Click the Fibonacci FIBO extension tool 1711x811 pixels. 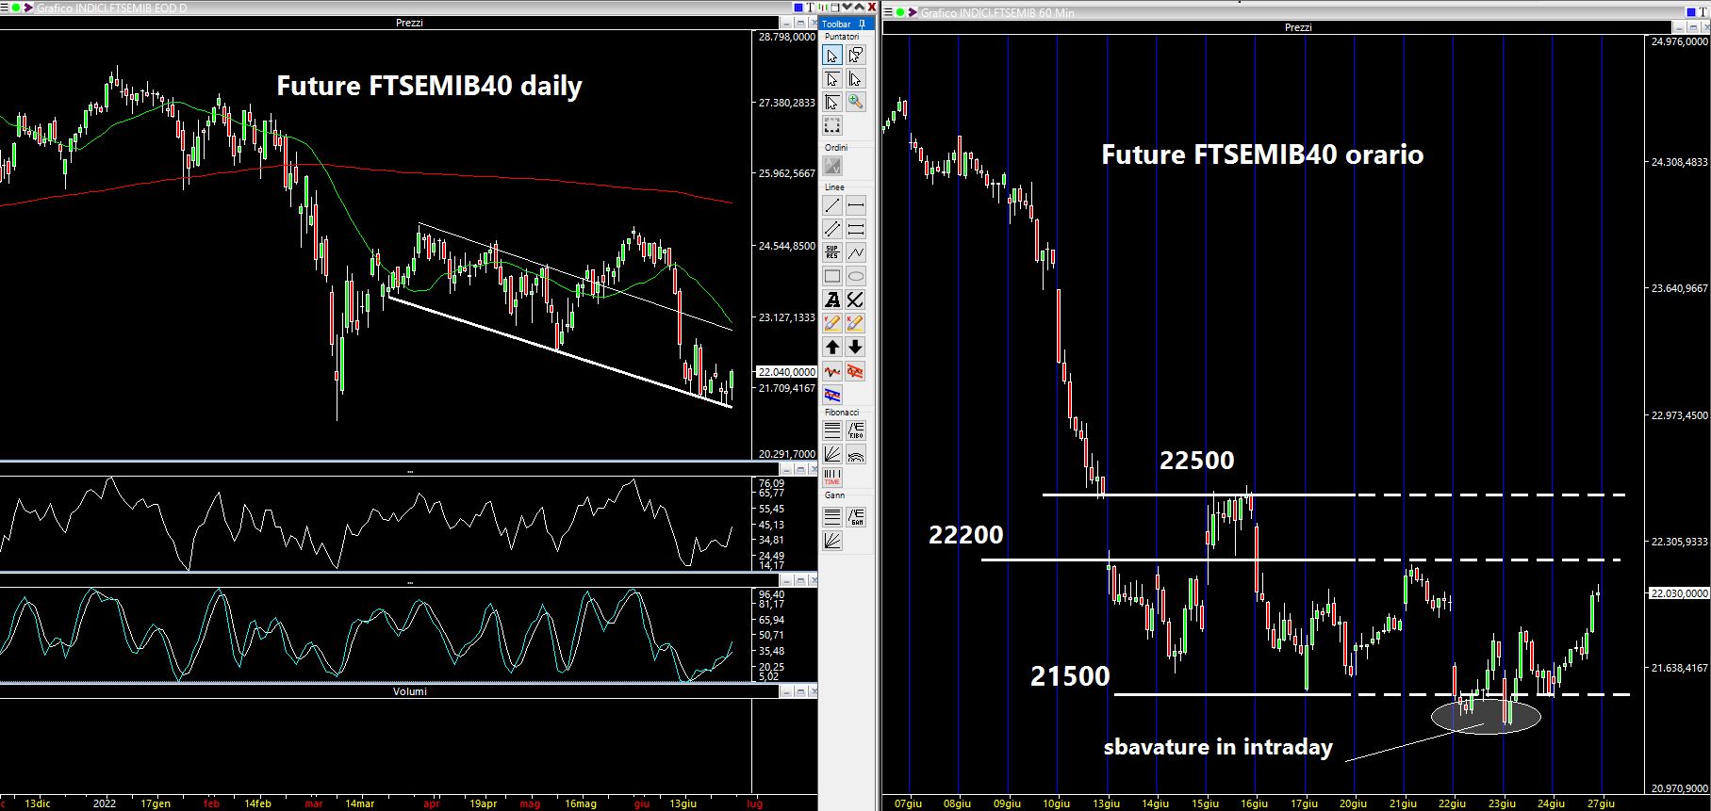tap(856, 430)
